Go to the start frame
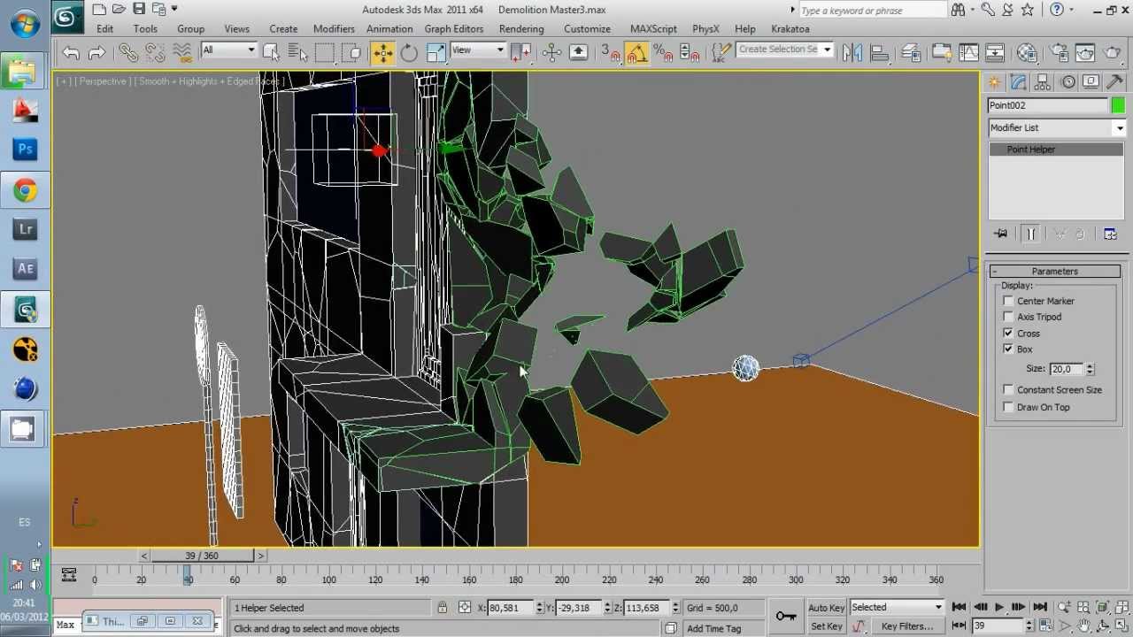The height and width of the screenshot is (637, 1133). (x=960, y=607)
